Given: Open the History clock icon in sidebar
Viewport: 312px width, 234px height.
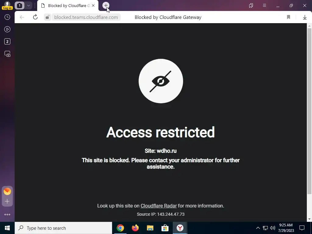Looking at the screenshot, I should [x=7, y=17].
